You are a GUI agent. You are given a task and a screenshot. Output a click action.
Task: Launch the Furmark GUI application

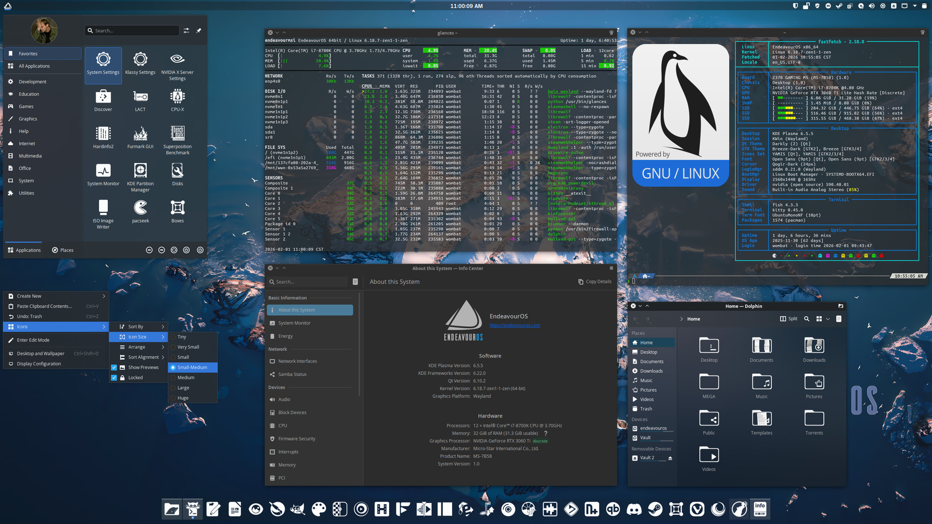(140, 138)
